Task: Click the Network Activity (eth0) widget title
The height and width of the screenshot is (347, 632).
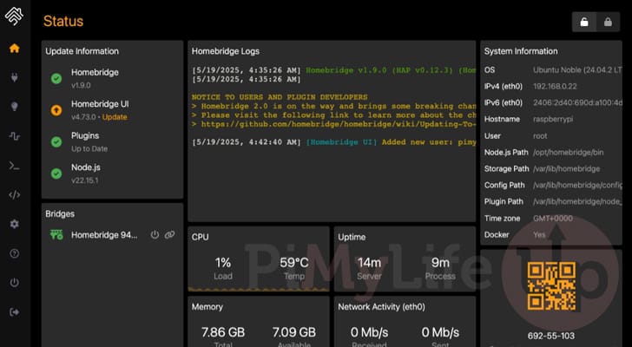Action: pos(381,307)
